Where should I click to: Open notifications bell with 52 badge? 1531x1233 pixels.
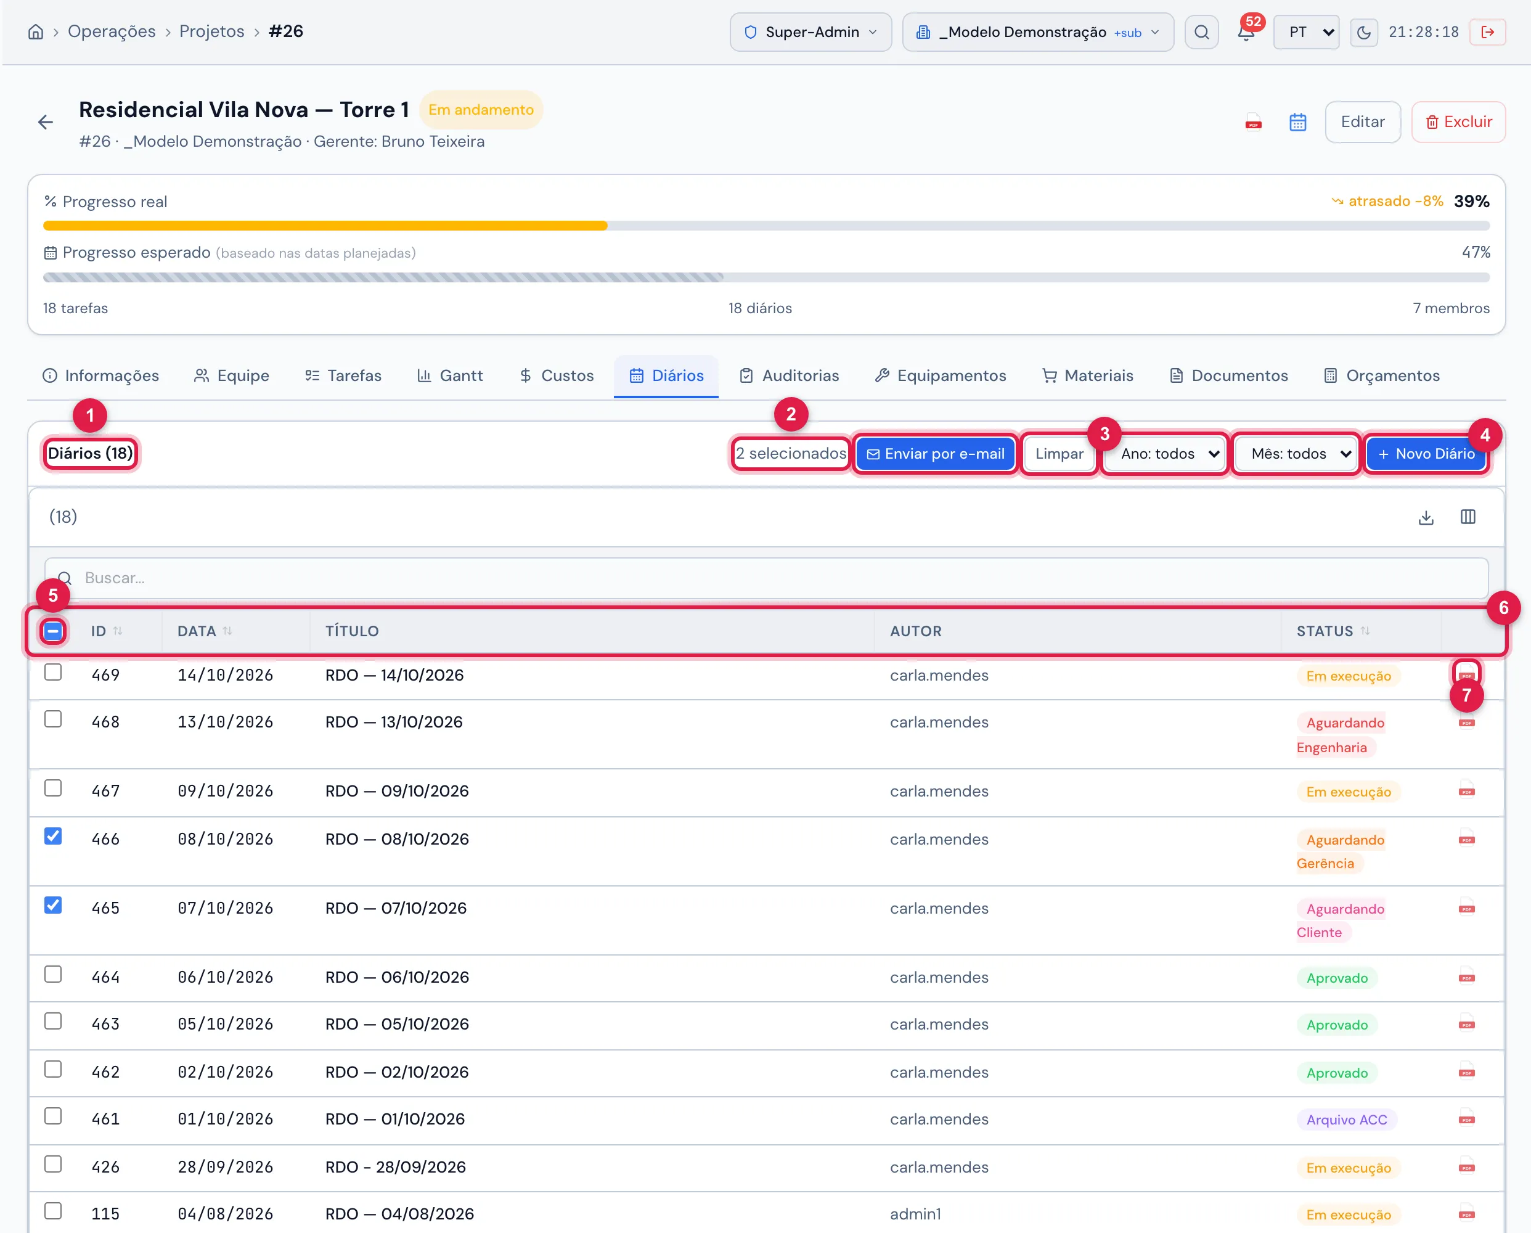click(1246, 32)
